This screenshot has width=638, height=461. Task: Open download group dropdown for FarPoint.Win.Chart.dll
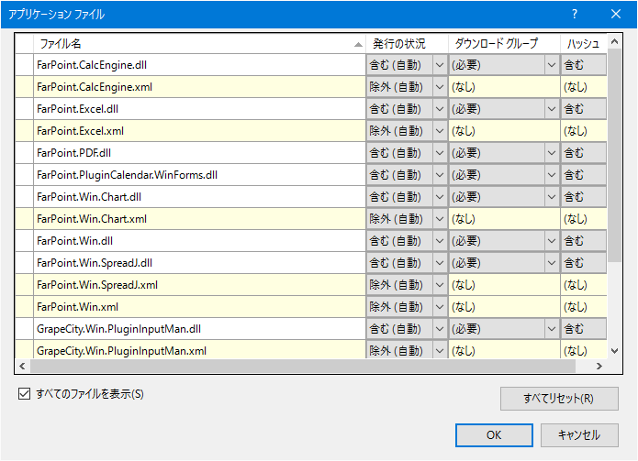pos(552,196)
